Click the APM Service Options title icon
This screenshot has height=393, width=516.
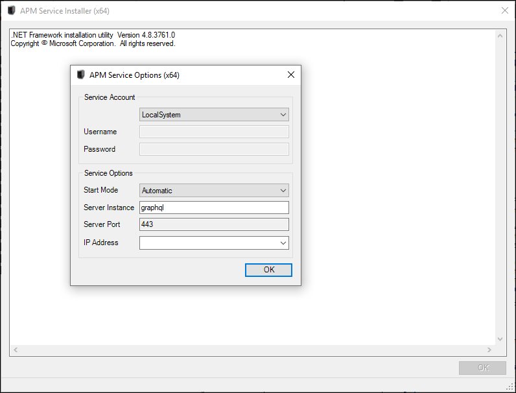[x=80, y=75]
